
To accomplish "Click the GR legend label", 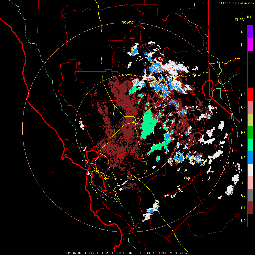I will click(x=243, y=107).
